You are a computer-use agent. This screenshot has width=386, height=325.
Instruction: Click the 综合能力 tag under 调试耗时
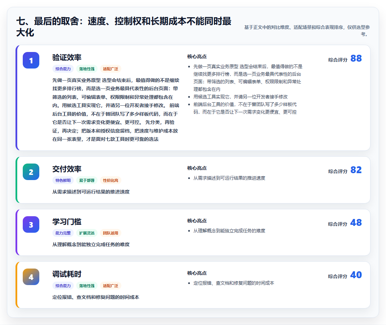point(63,286)
